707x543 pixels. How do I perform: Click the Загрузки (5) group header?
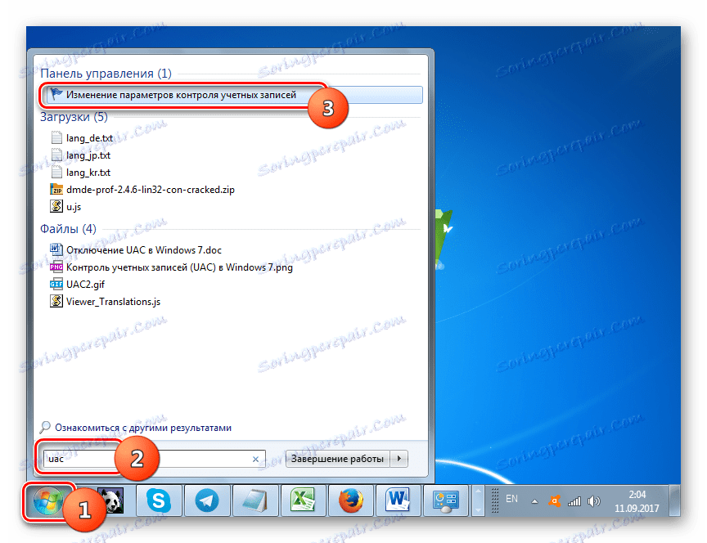point(74,117)
